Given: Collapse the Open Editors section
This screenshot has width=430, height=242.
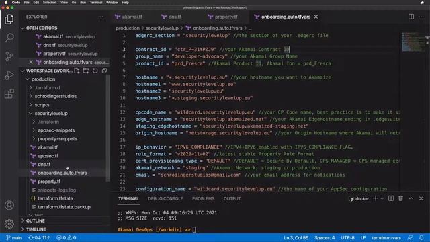Looking at the screenshot, I should [42, 28].
